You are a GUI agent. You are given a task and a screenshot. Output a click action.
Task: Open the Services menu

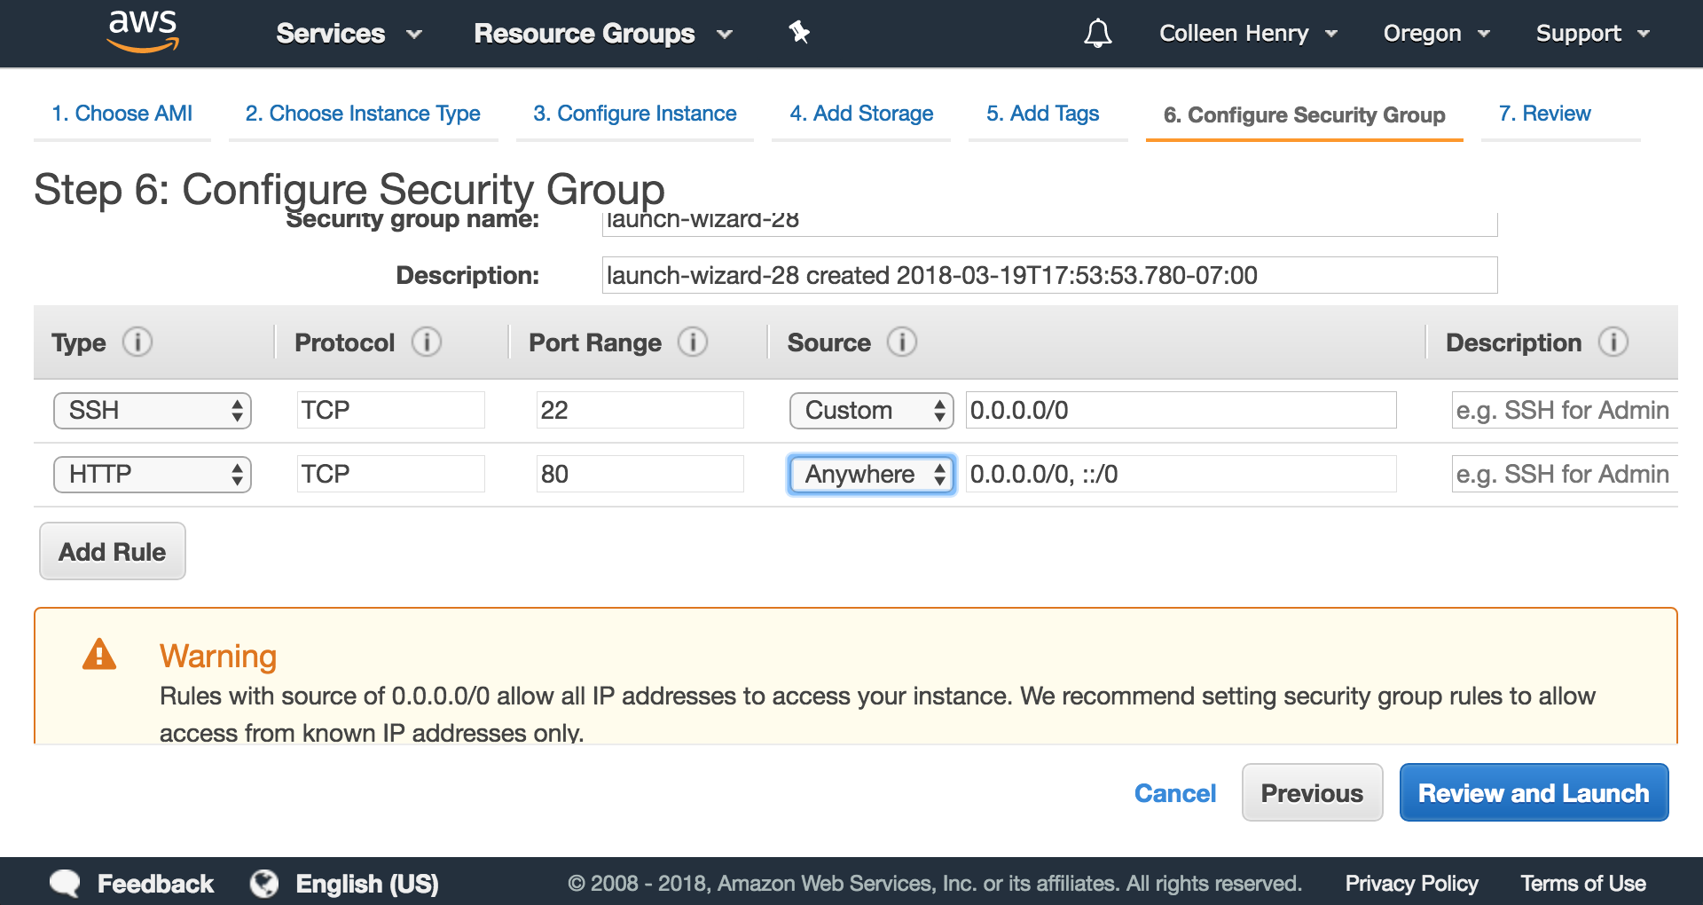(348, 34)
